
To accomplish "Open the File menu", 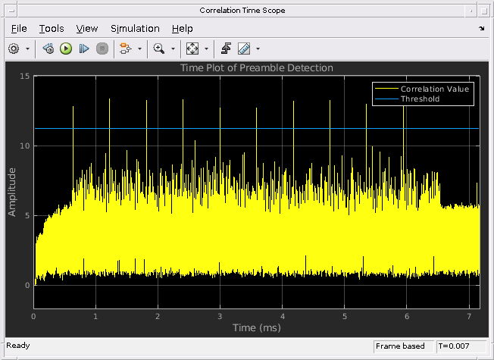I will pos(19,28).
